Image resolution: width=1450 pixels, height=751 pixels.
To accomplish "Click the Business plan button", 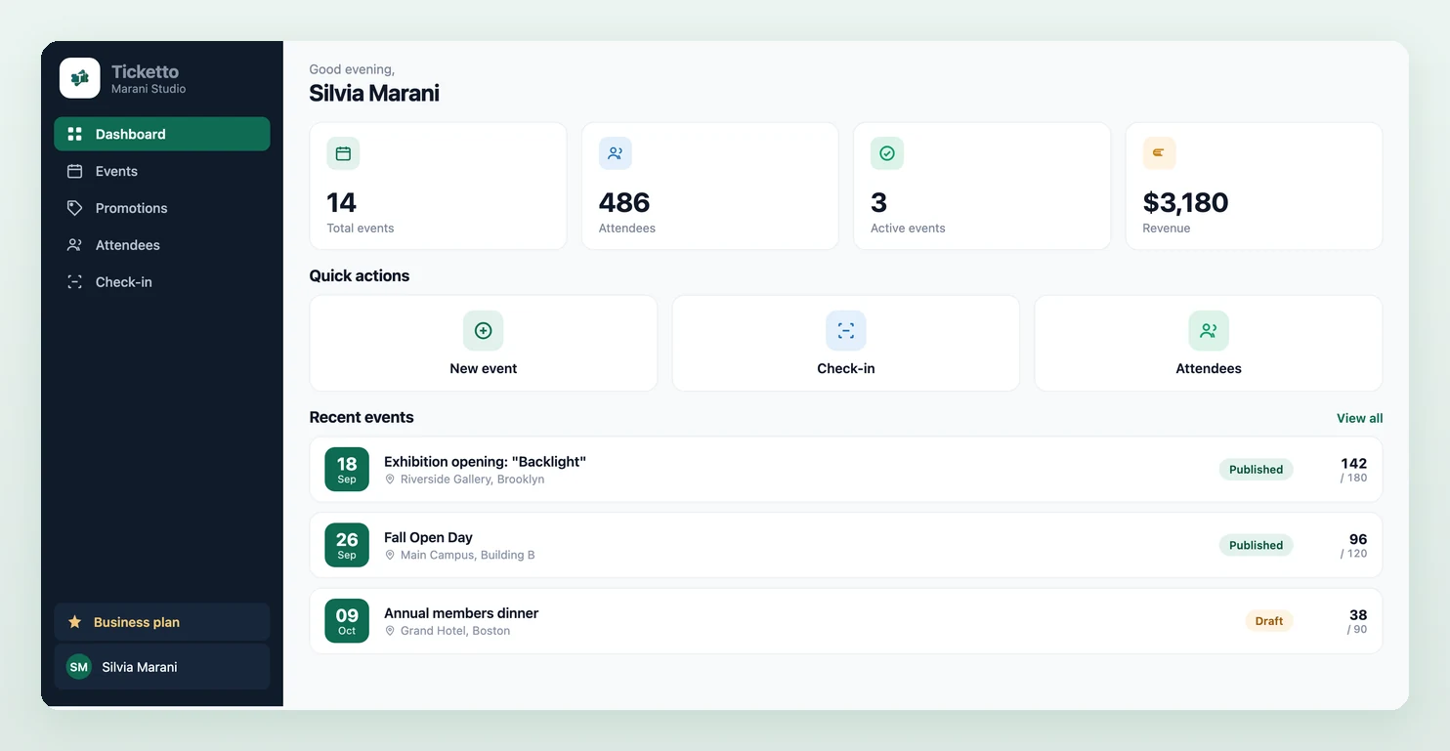I will 162,622.
